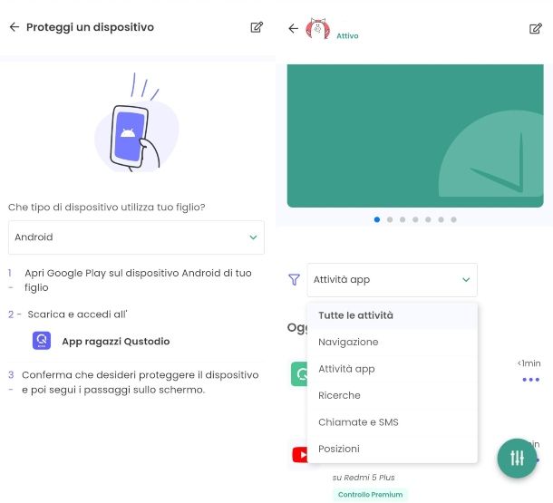Image resolution: width=553 pixels, height=503 pixels.
Task: Click 'Che tipo di dispositivo utilizza tuo figlio?' text
Action: click(x=106, y=207)
